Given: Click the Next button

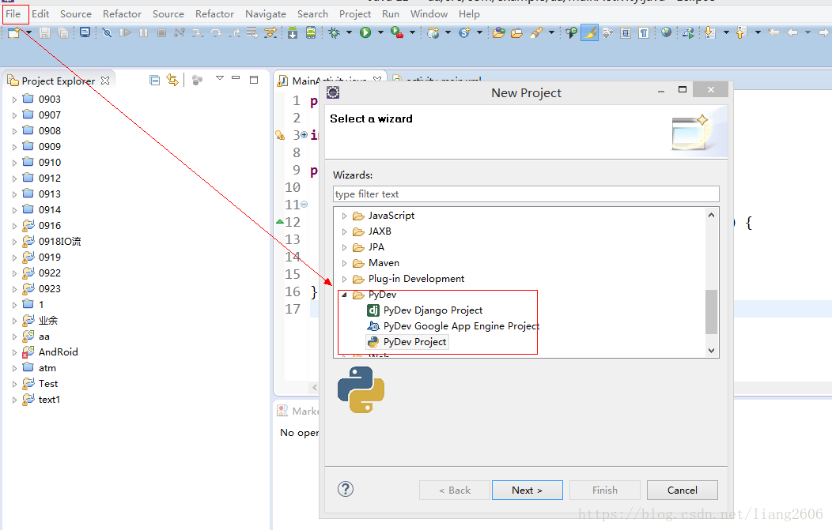Looking at the screenshot, I should coord(528,491).
